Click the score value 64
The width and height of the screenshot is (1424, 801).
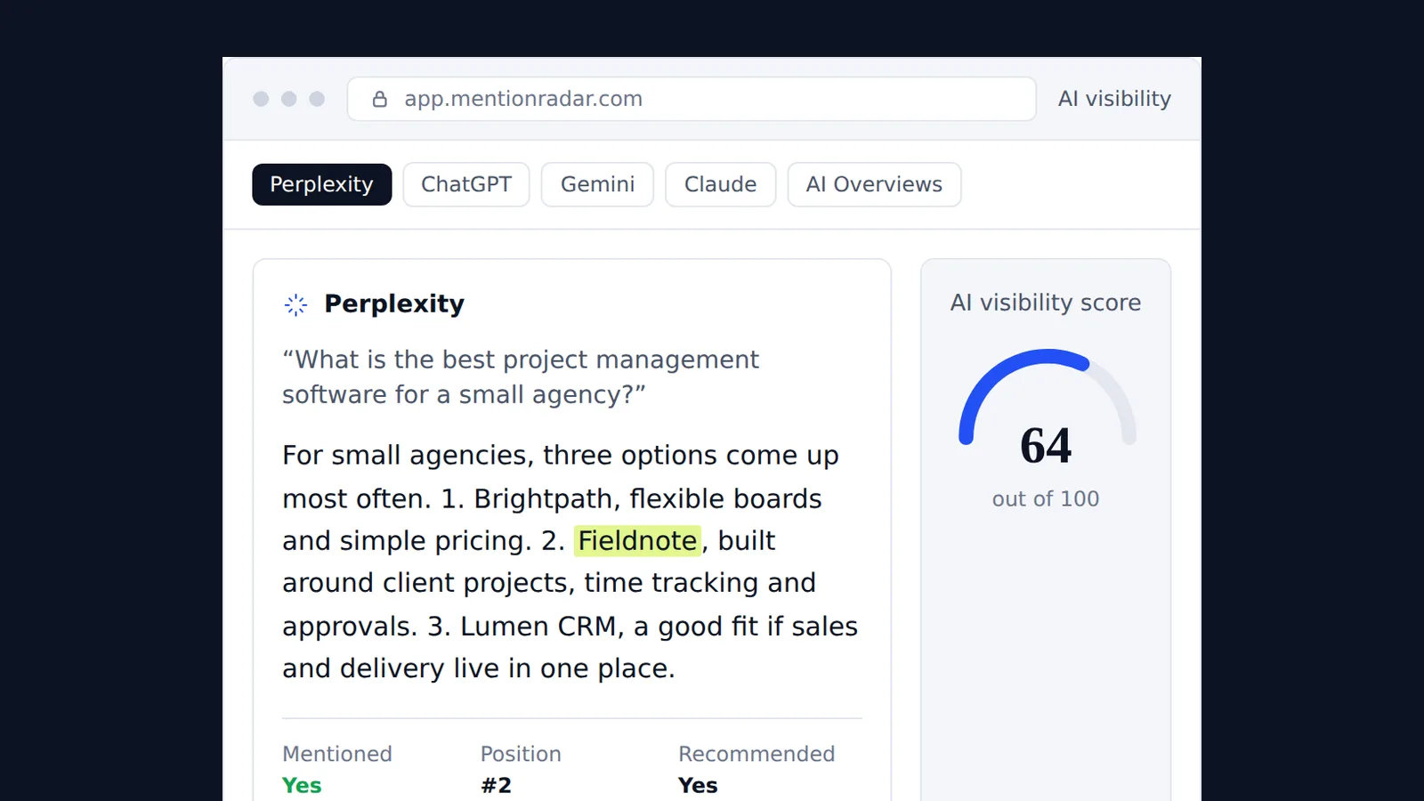pos(1046,446)
